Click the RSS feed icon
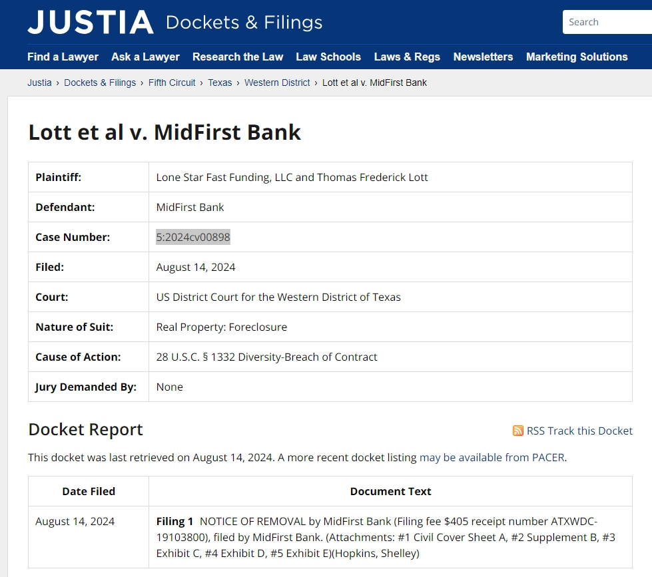 (517, 431)
